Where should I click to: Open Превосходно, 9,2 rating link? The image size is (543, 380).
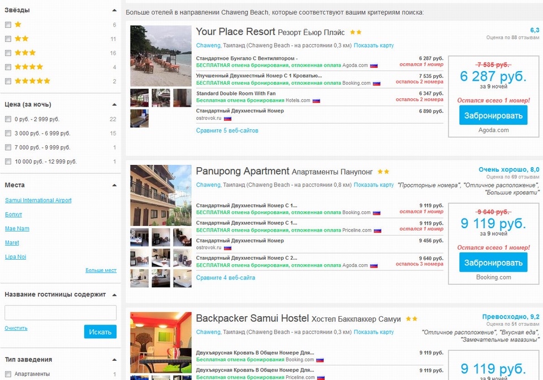click(x=511, y=317)
